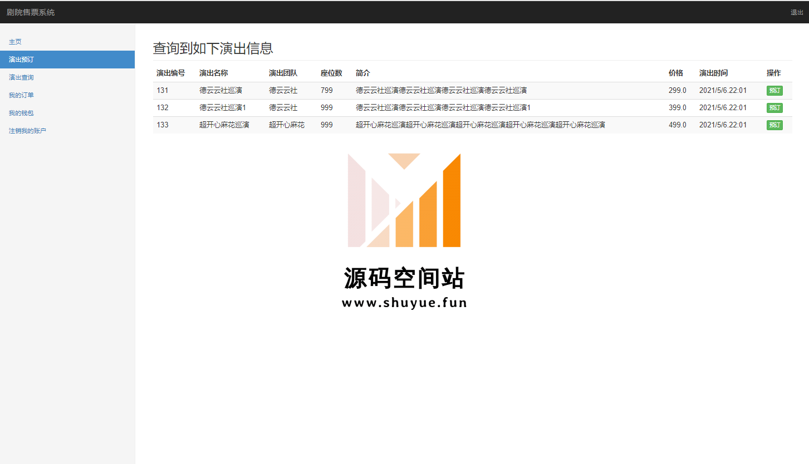The image size is (809, 464).
Task: Click the show time in row 133
Action: tap(723, 125)
